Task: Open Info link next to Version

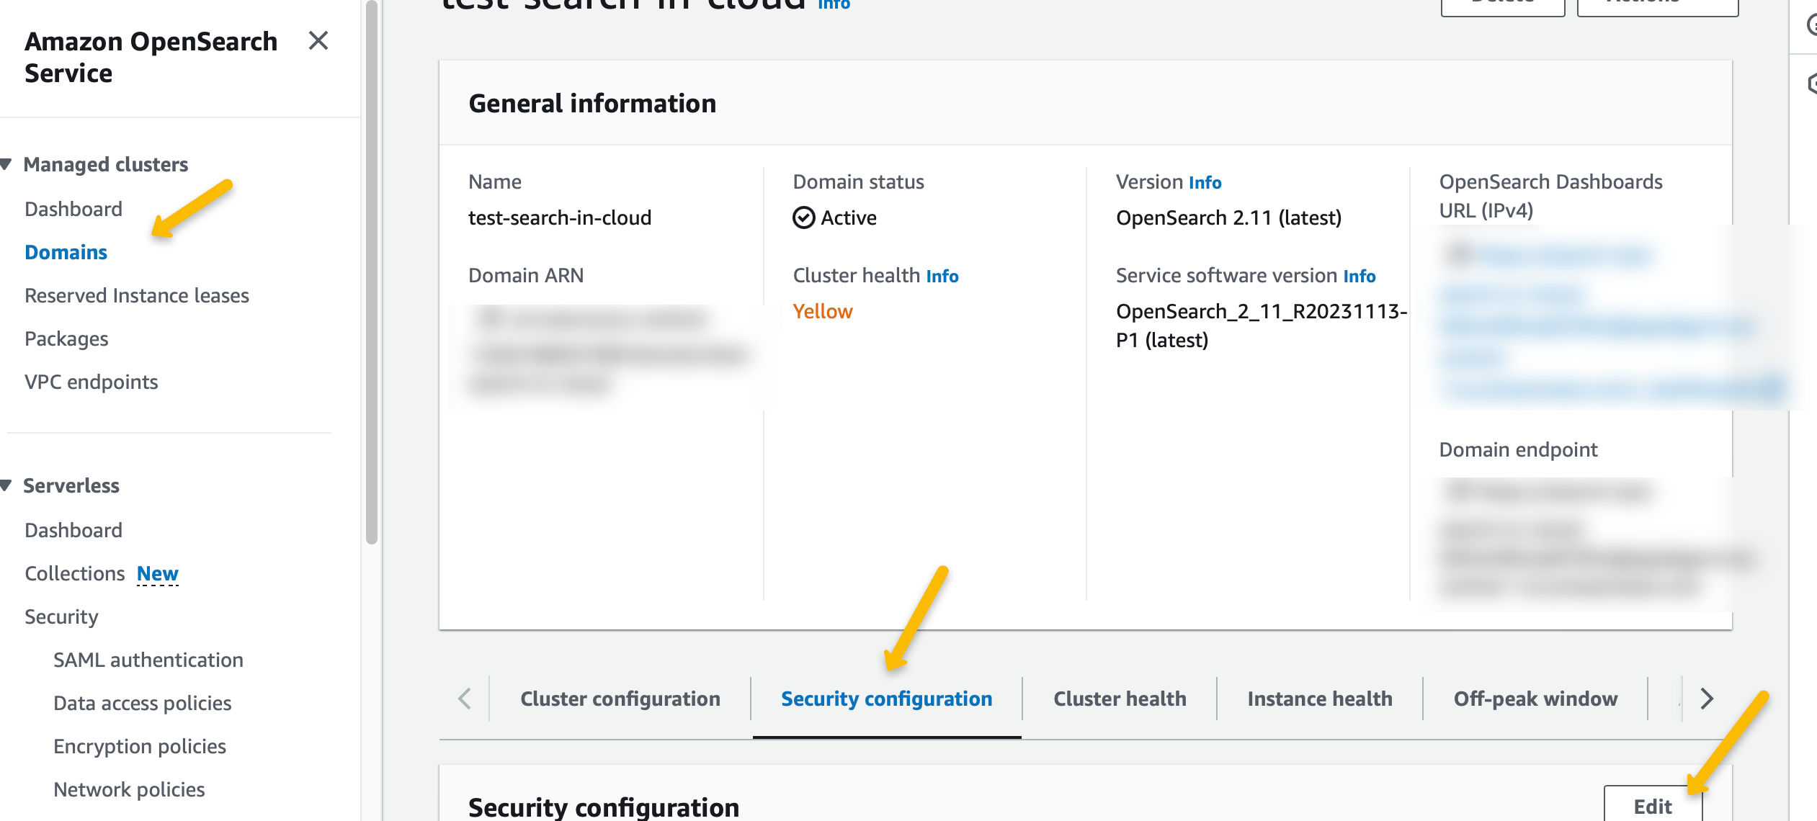Action: pos(1205,182)
